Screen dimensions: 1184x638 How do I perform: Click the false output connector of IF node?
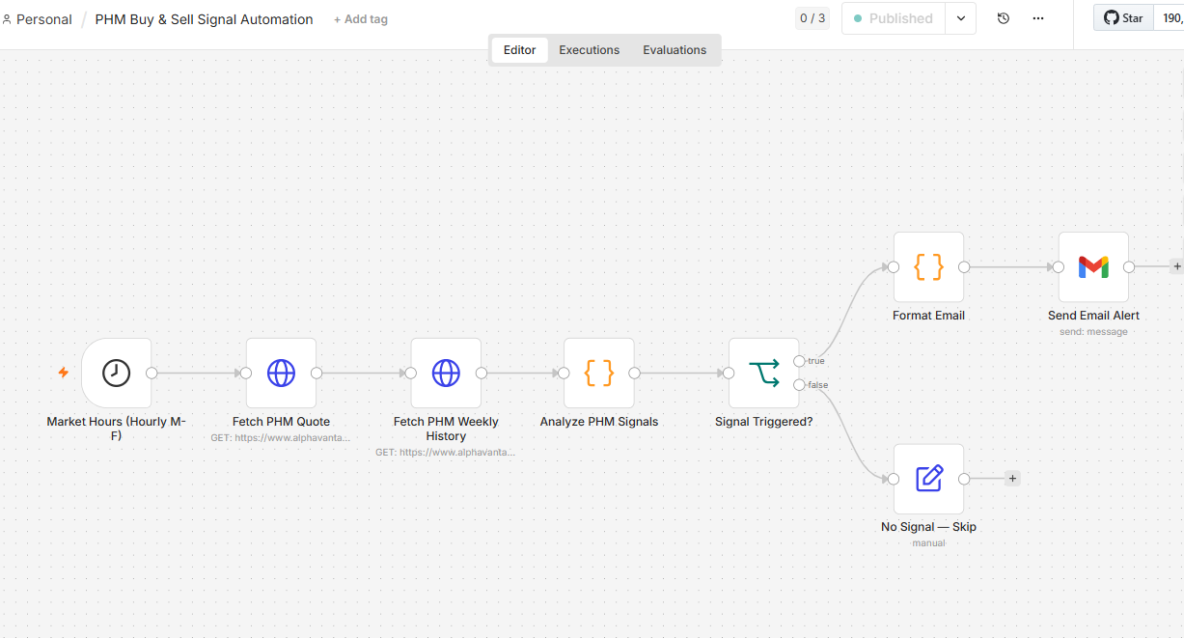click(799, 385)
